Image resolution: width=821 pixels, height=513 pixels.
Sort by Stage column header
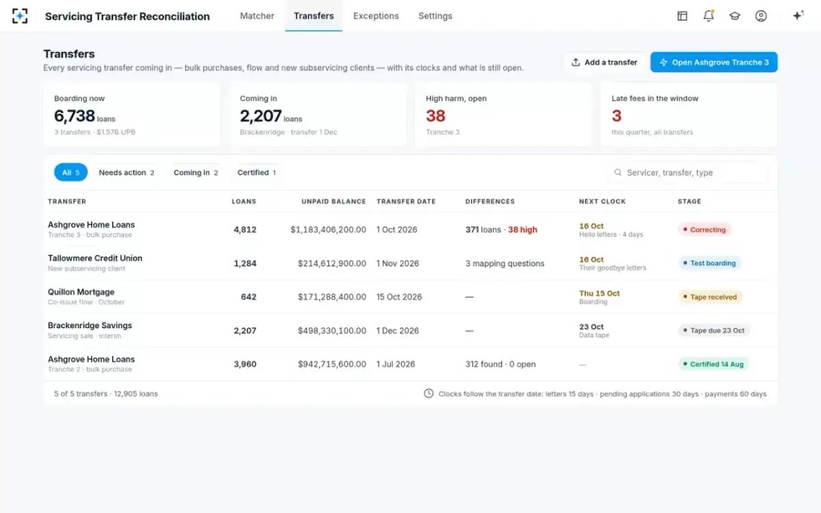pyautogui.click(x=689, y=201)
